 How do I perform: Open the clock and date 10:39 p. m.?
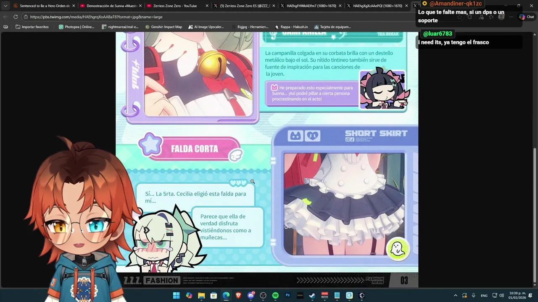pos(517,295)
